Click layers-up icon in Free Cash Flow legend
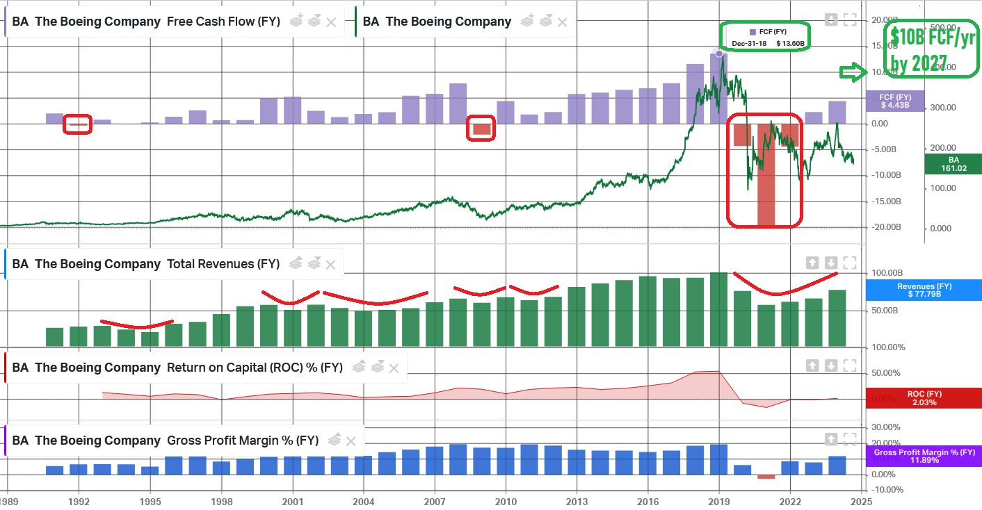The height and width of the screenshot is (510, 982). pyautogui.click(x=296, y=21)
